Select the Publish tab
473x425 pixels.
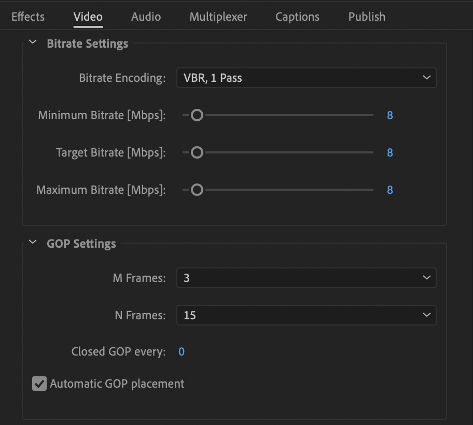(x=367, y=17)
